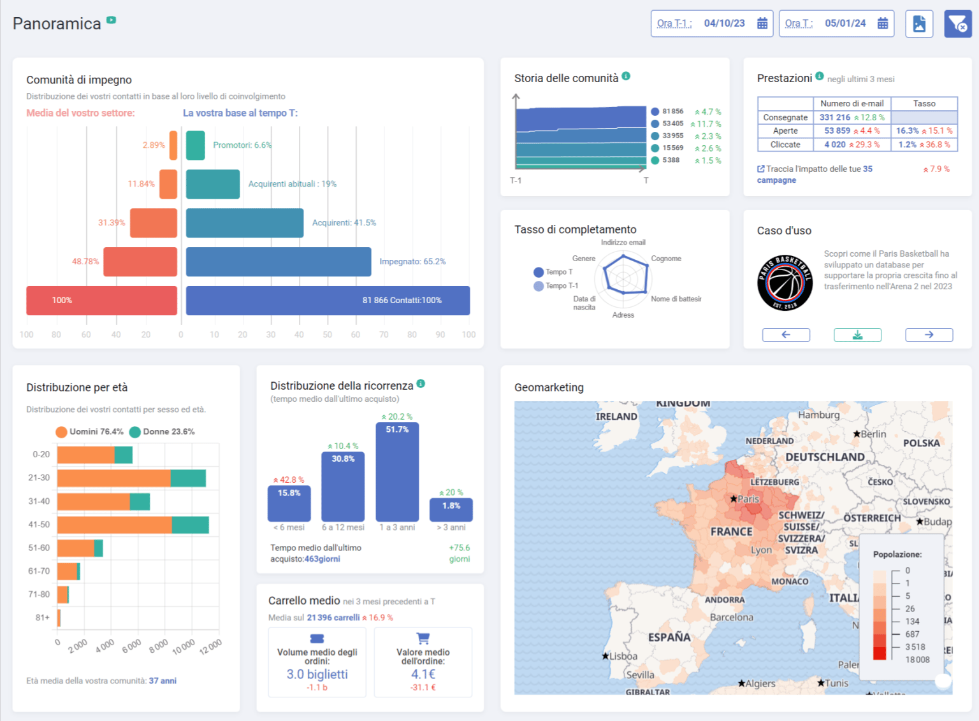Viewport: 979px width, 721px height.
Task: Click the 51.7% bar for 1 a 3 anni
Action: coord(397,473)
